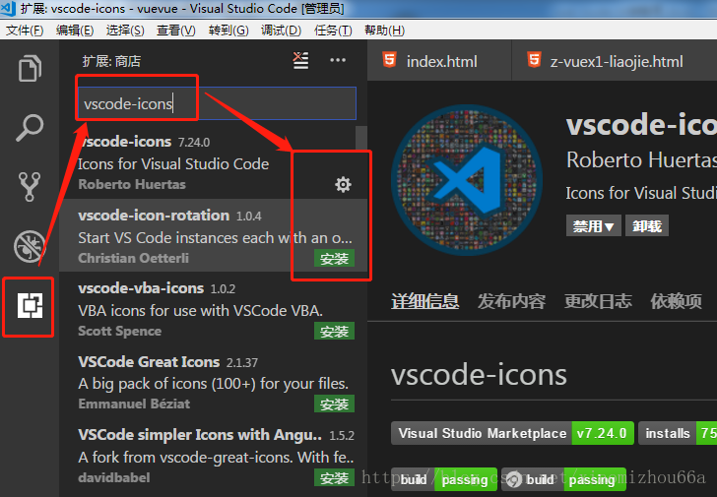Open the 文件(F) menu

tap(25, 31)
